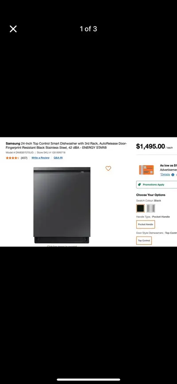The image size is (177, 384).
Task: Choose the stainless steel colour swatch
Action: point(151,209)
